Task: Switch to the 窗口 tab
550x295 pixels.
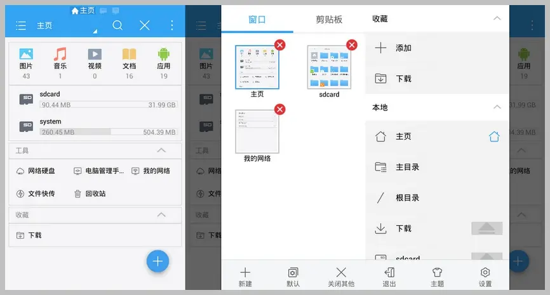Action: tap(257, 19)
